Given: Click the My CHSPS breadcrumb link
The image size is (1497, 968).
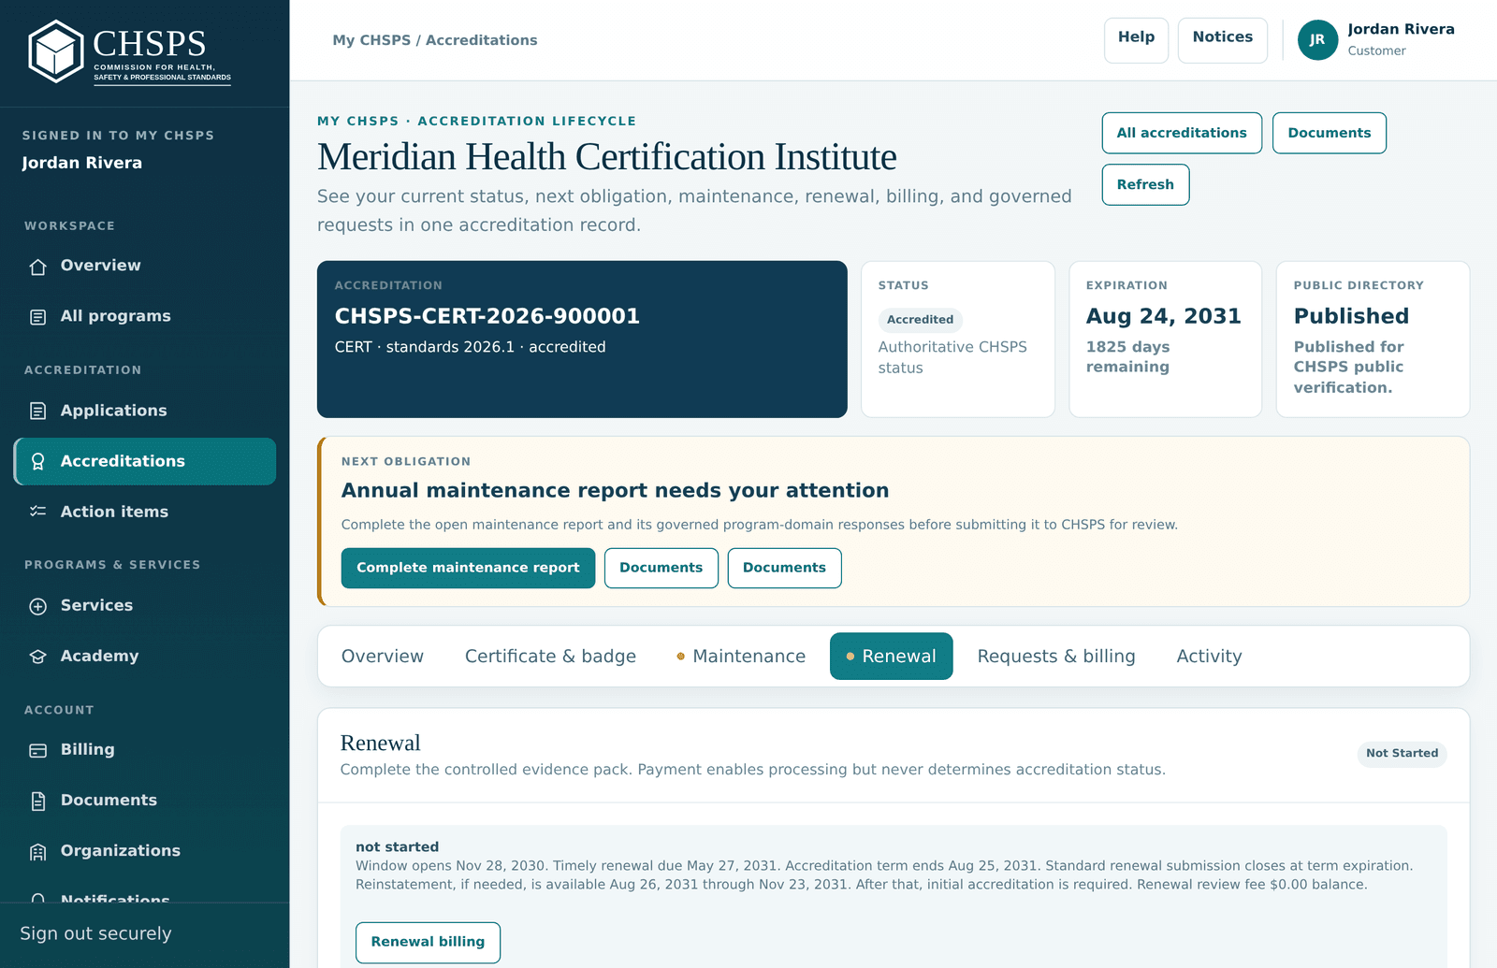Looking at the screenshot, I should 371,40.
